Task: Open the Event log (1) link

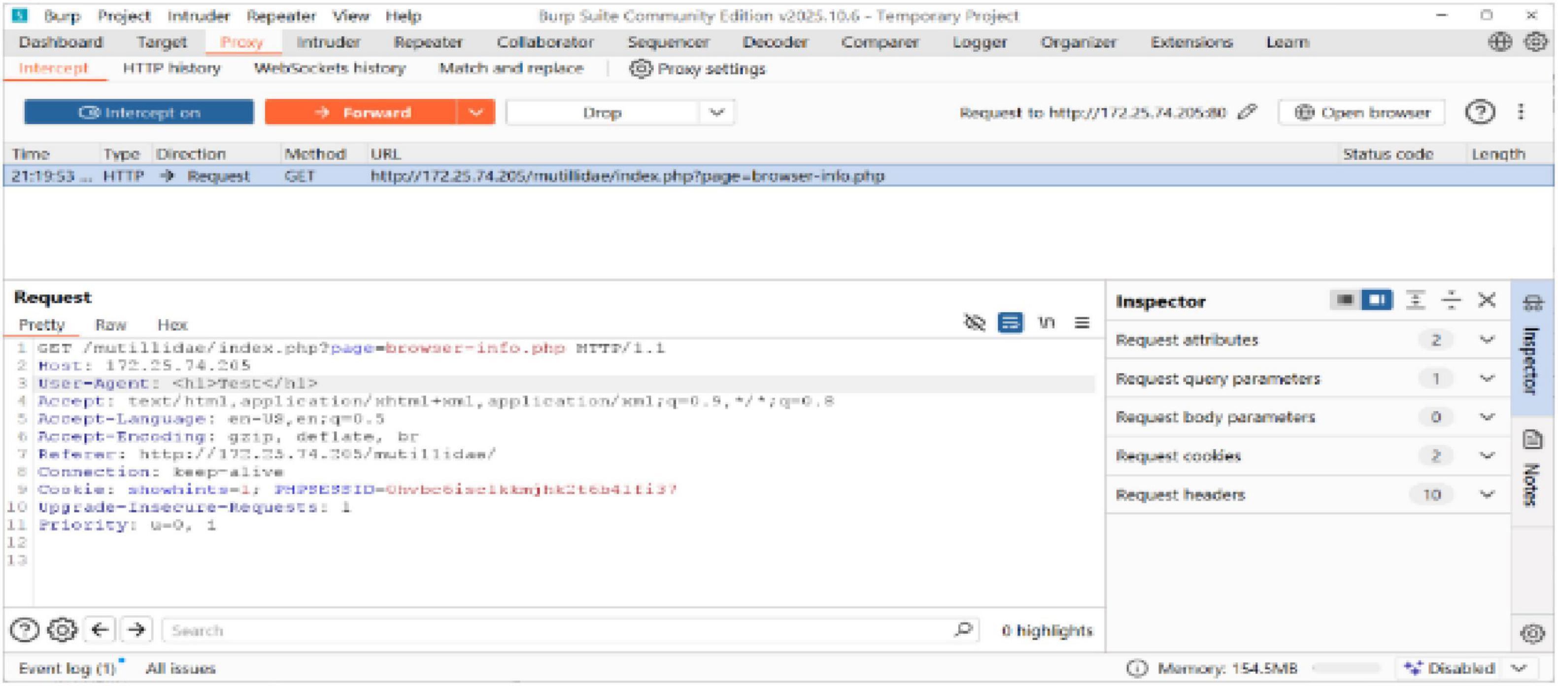Action: tap(67, 668)
